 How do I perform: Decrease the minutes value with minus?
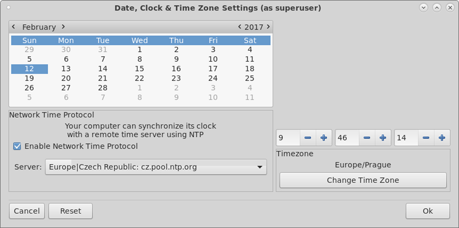click(x=367, y=138)
